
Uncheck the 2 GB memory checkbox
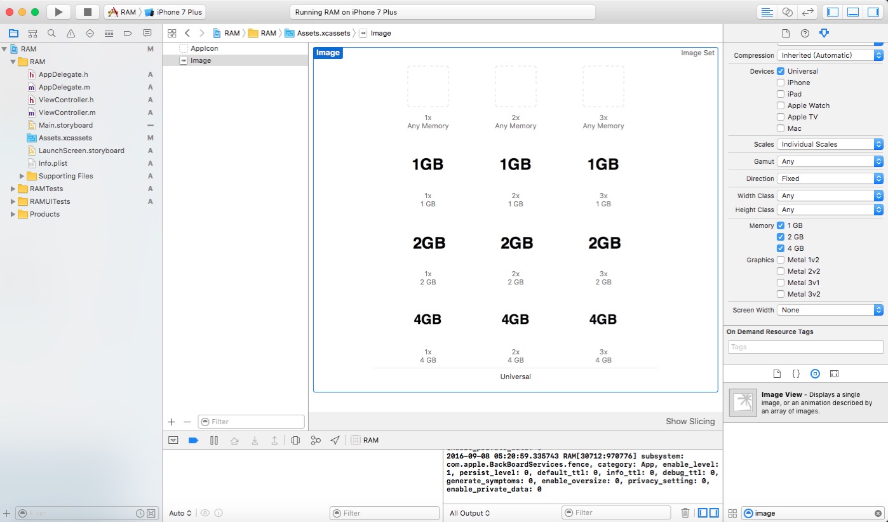pos(781,237)
